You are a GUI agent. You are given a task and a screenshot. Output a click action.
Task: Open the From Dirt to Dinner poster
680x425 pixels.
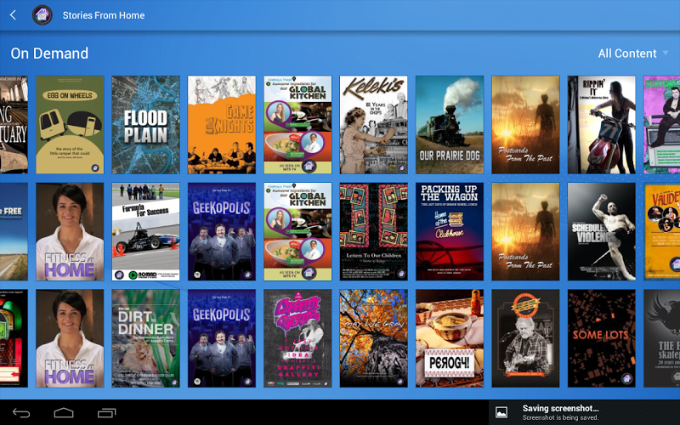[145, 338]
